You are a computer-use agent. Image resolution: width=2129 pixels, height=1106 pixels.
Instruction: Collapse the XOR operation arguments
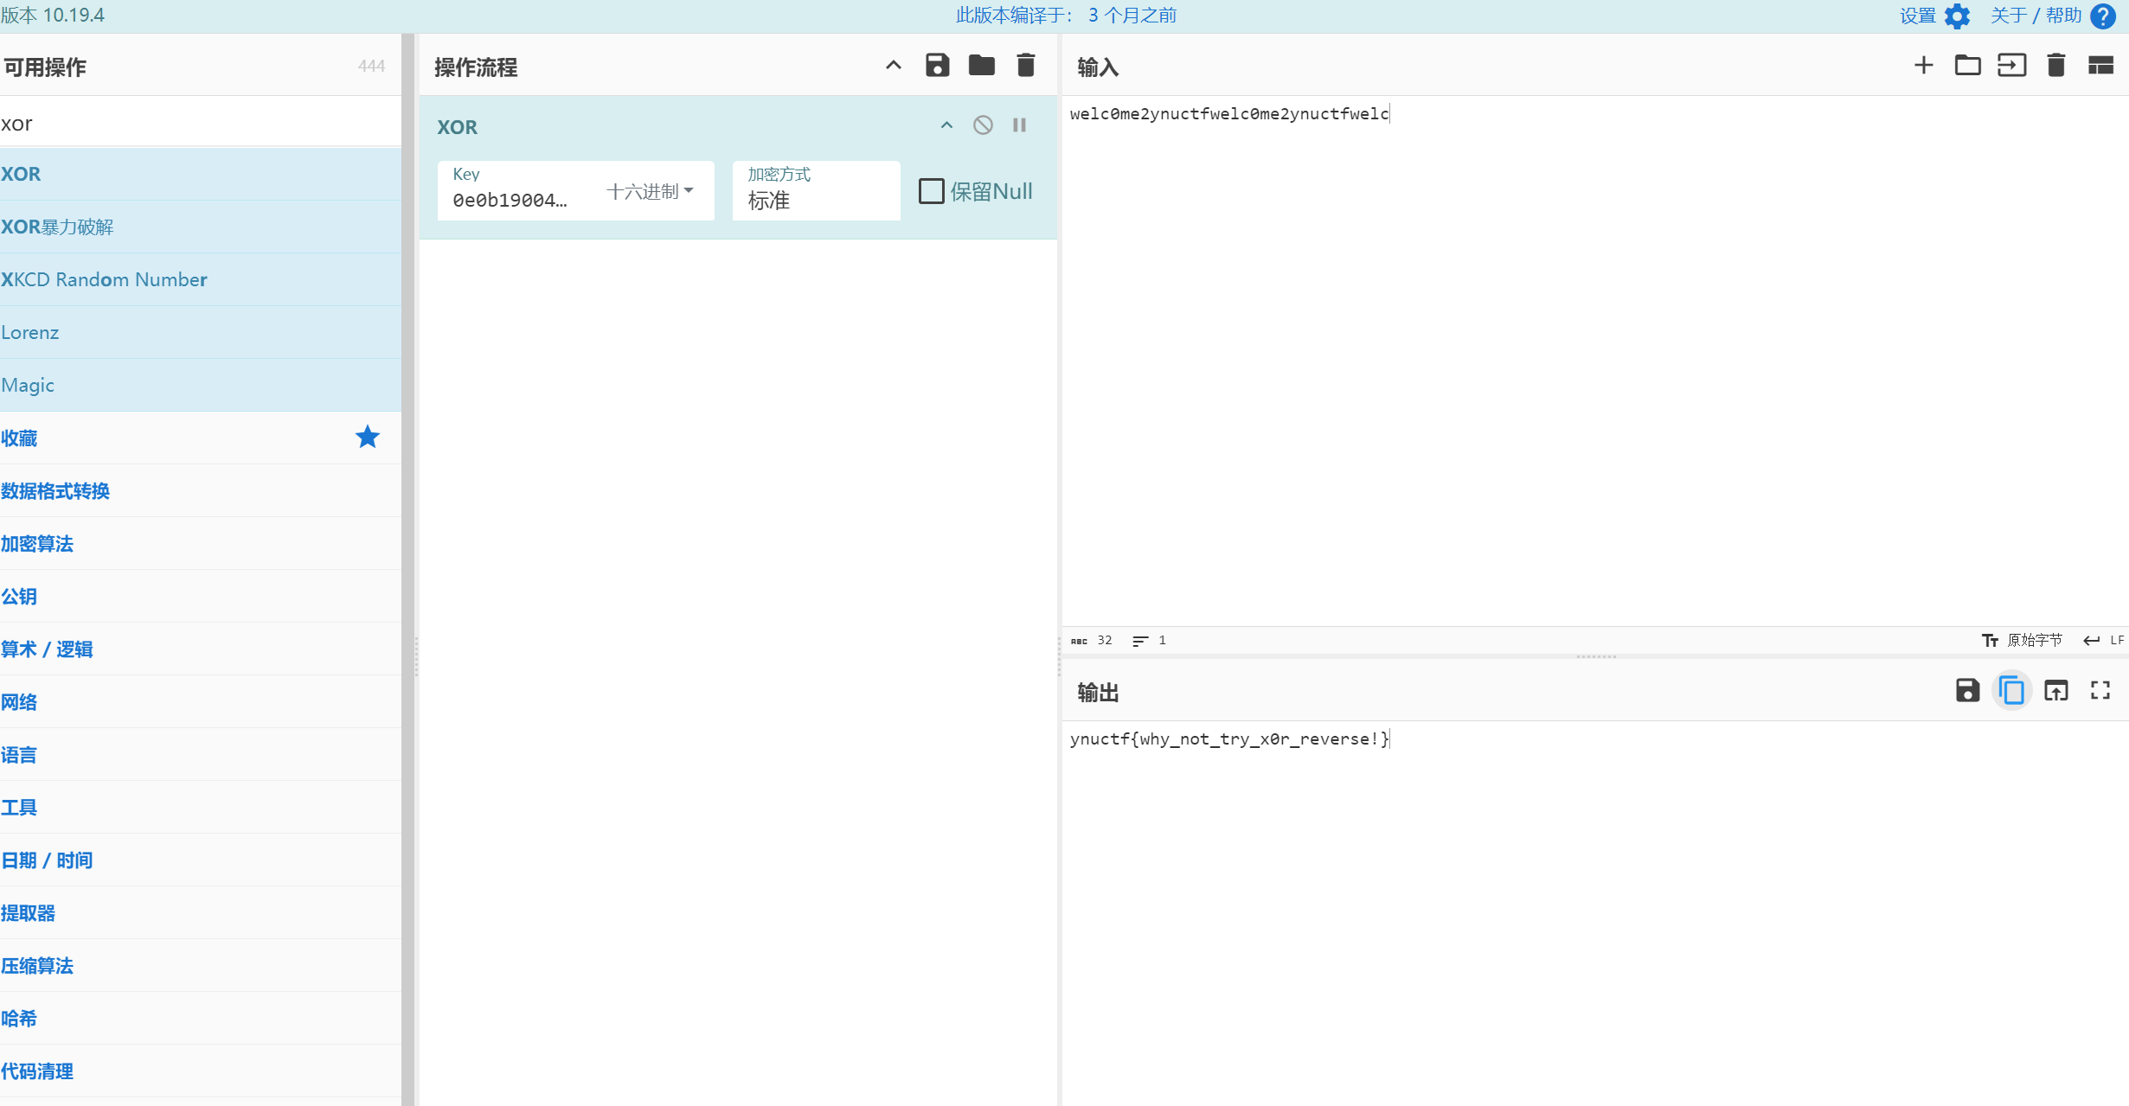coord(946,125)
